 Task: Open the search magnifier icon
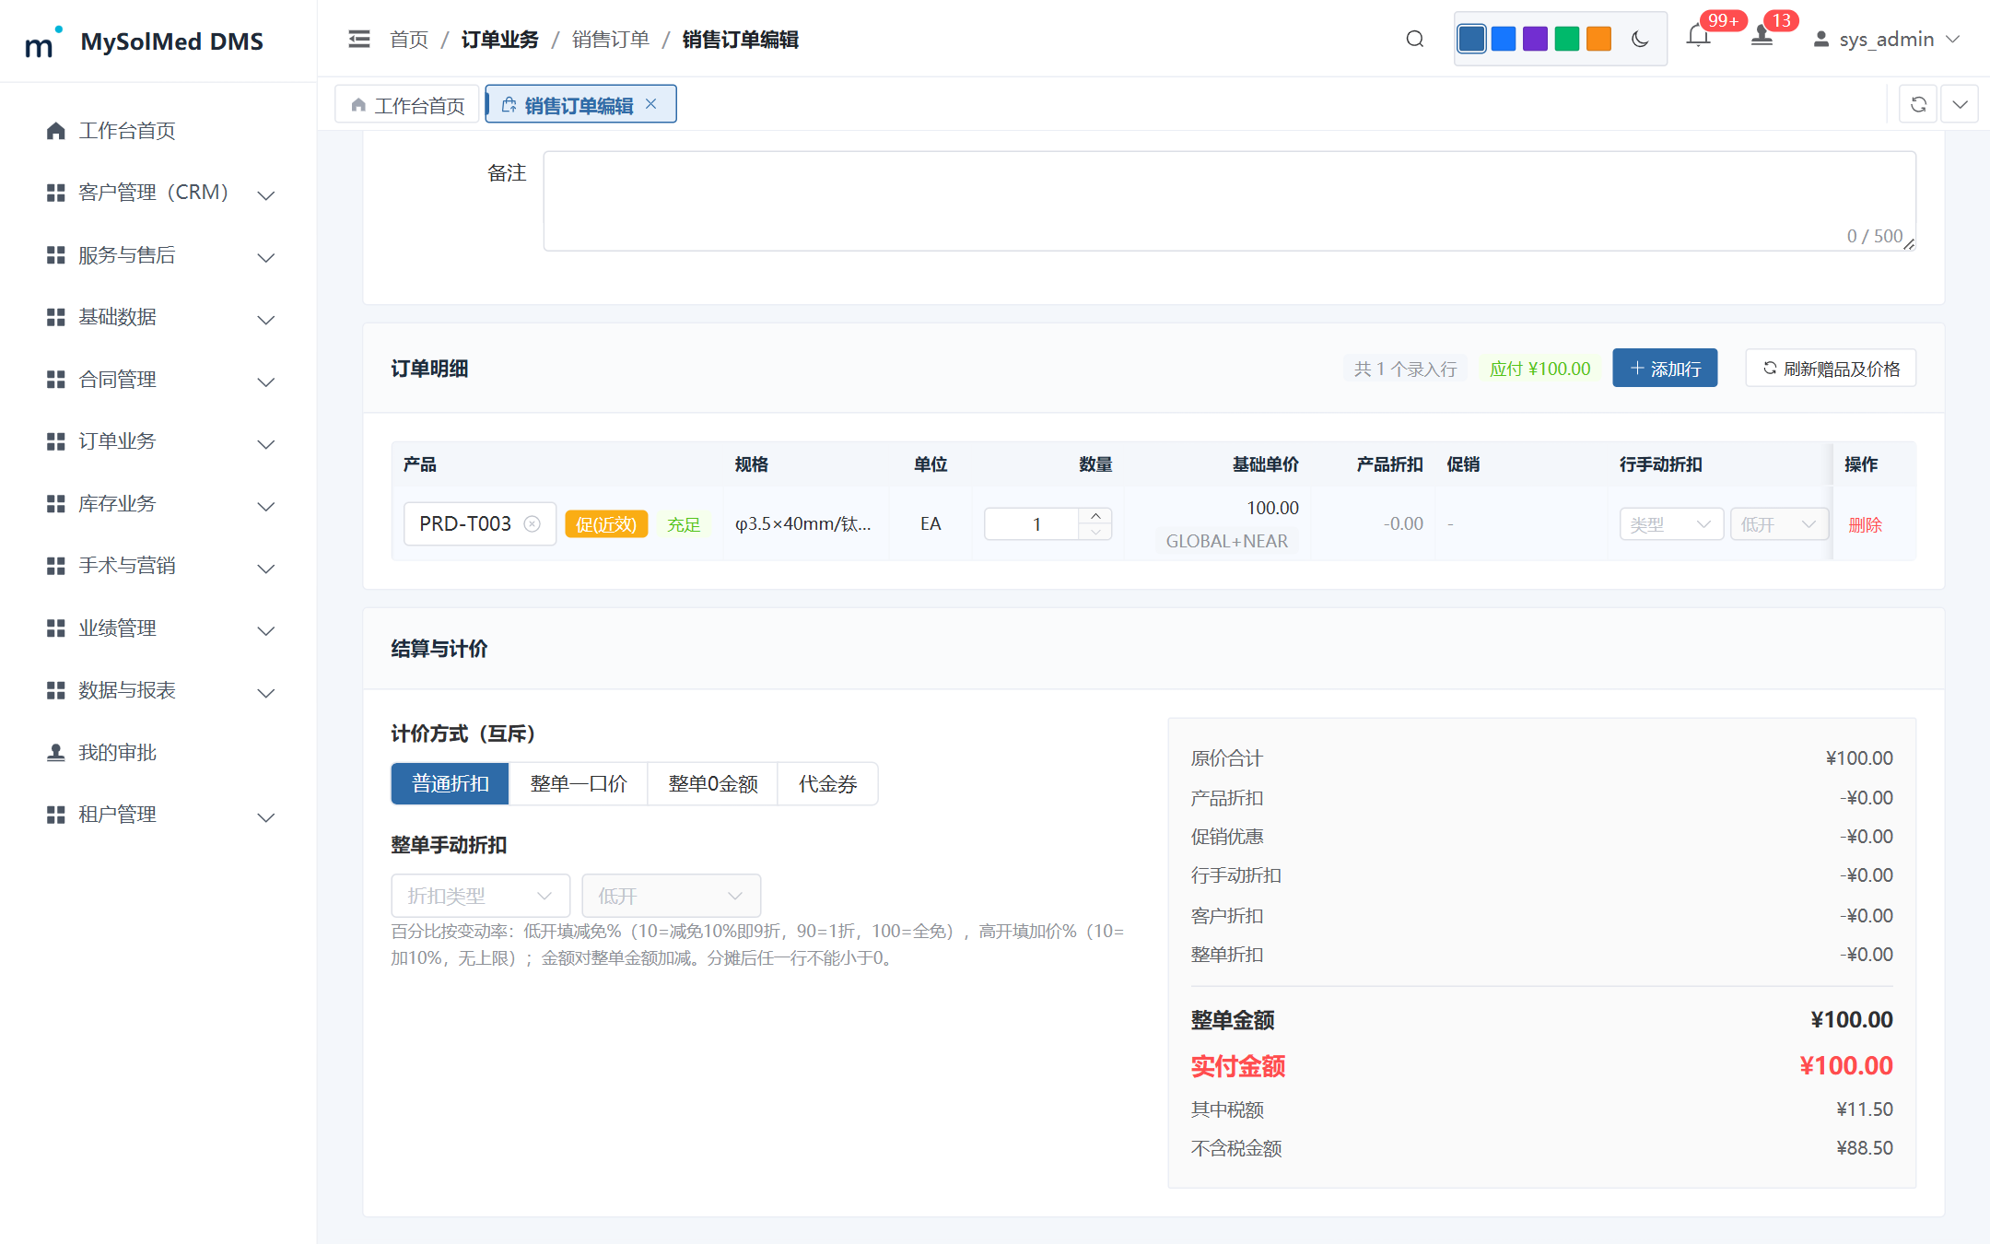[1415, 39]
